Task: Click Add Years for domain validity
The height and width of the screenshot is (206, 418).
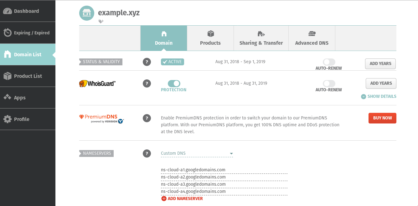Action: 380,63
